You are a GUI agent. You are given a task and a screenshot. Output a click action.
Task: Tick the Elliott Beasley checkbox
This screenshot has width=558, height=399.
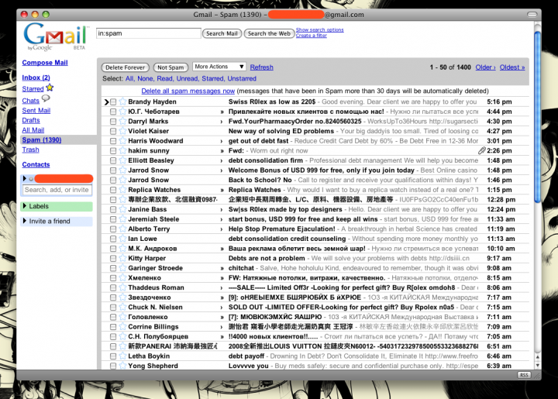tap(113, 160)
